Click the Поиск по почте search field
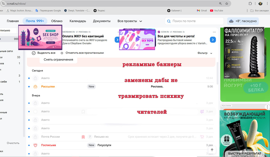Viewport: 270px width, 157px height. [194, 21]
